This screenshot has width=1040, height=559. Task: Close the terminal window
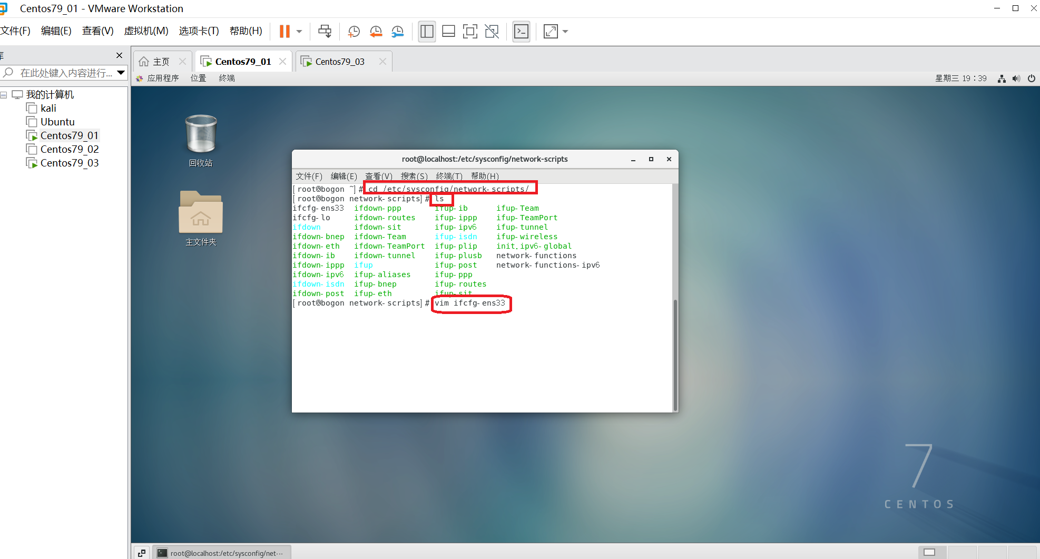click(669, 159)
